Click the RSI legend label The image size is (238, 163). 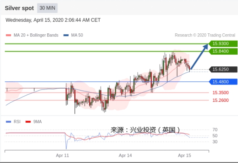coord(17,122)
